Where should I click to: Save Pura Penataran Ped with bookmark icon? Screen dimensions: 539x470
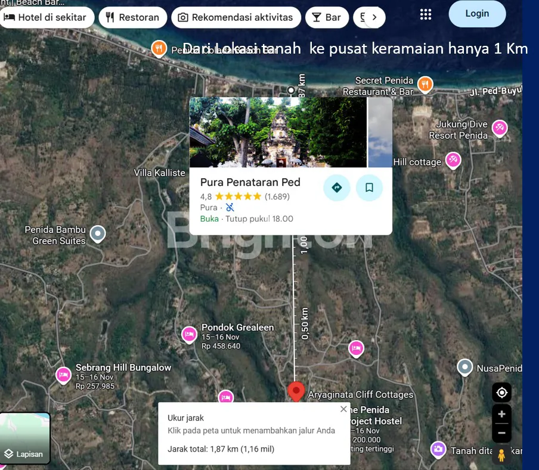[x=369, y=188]
